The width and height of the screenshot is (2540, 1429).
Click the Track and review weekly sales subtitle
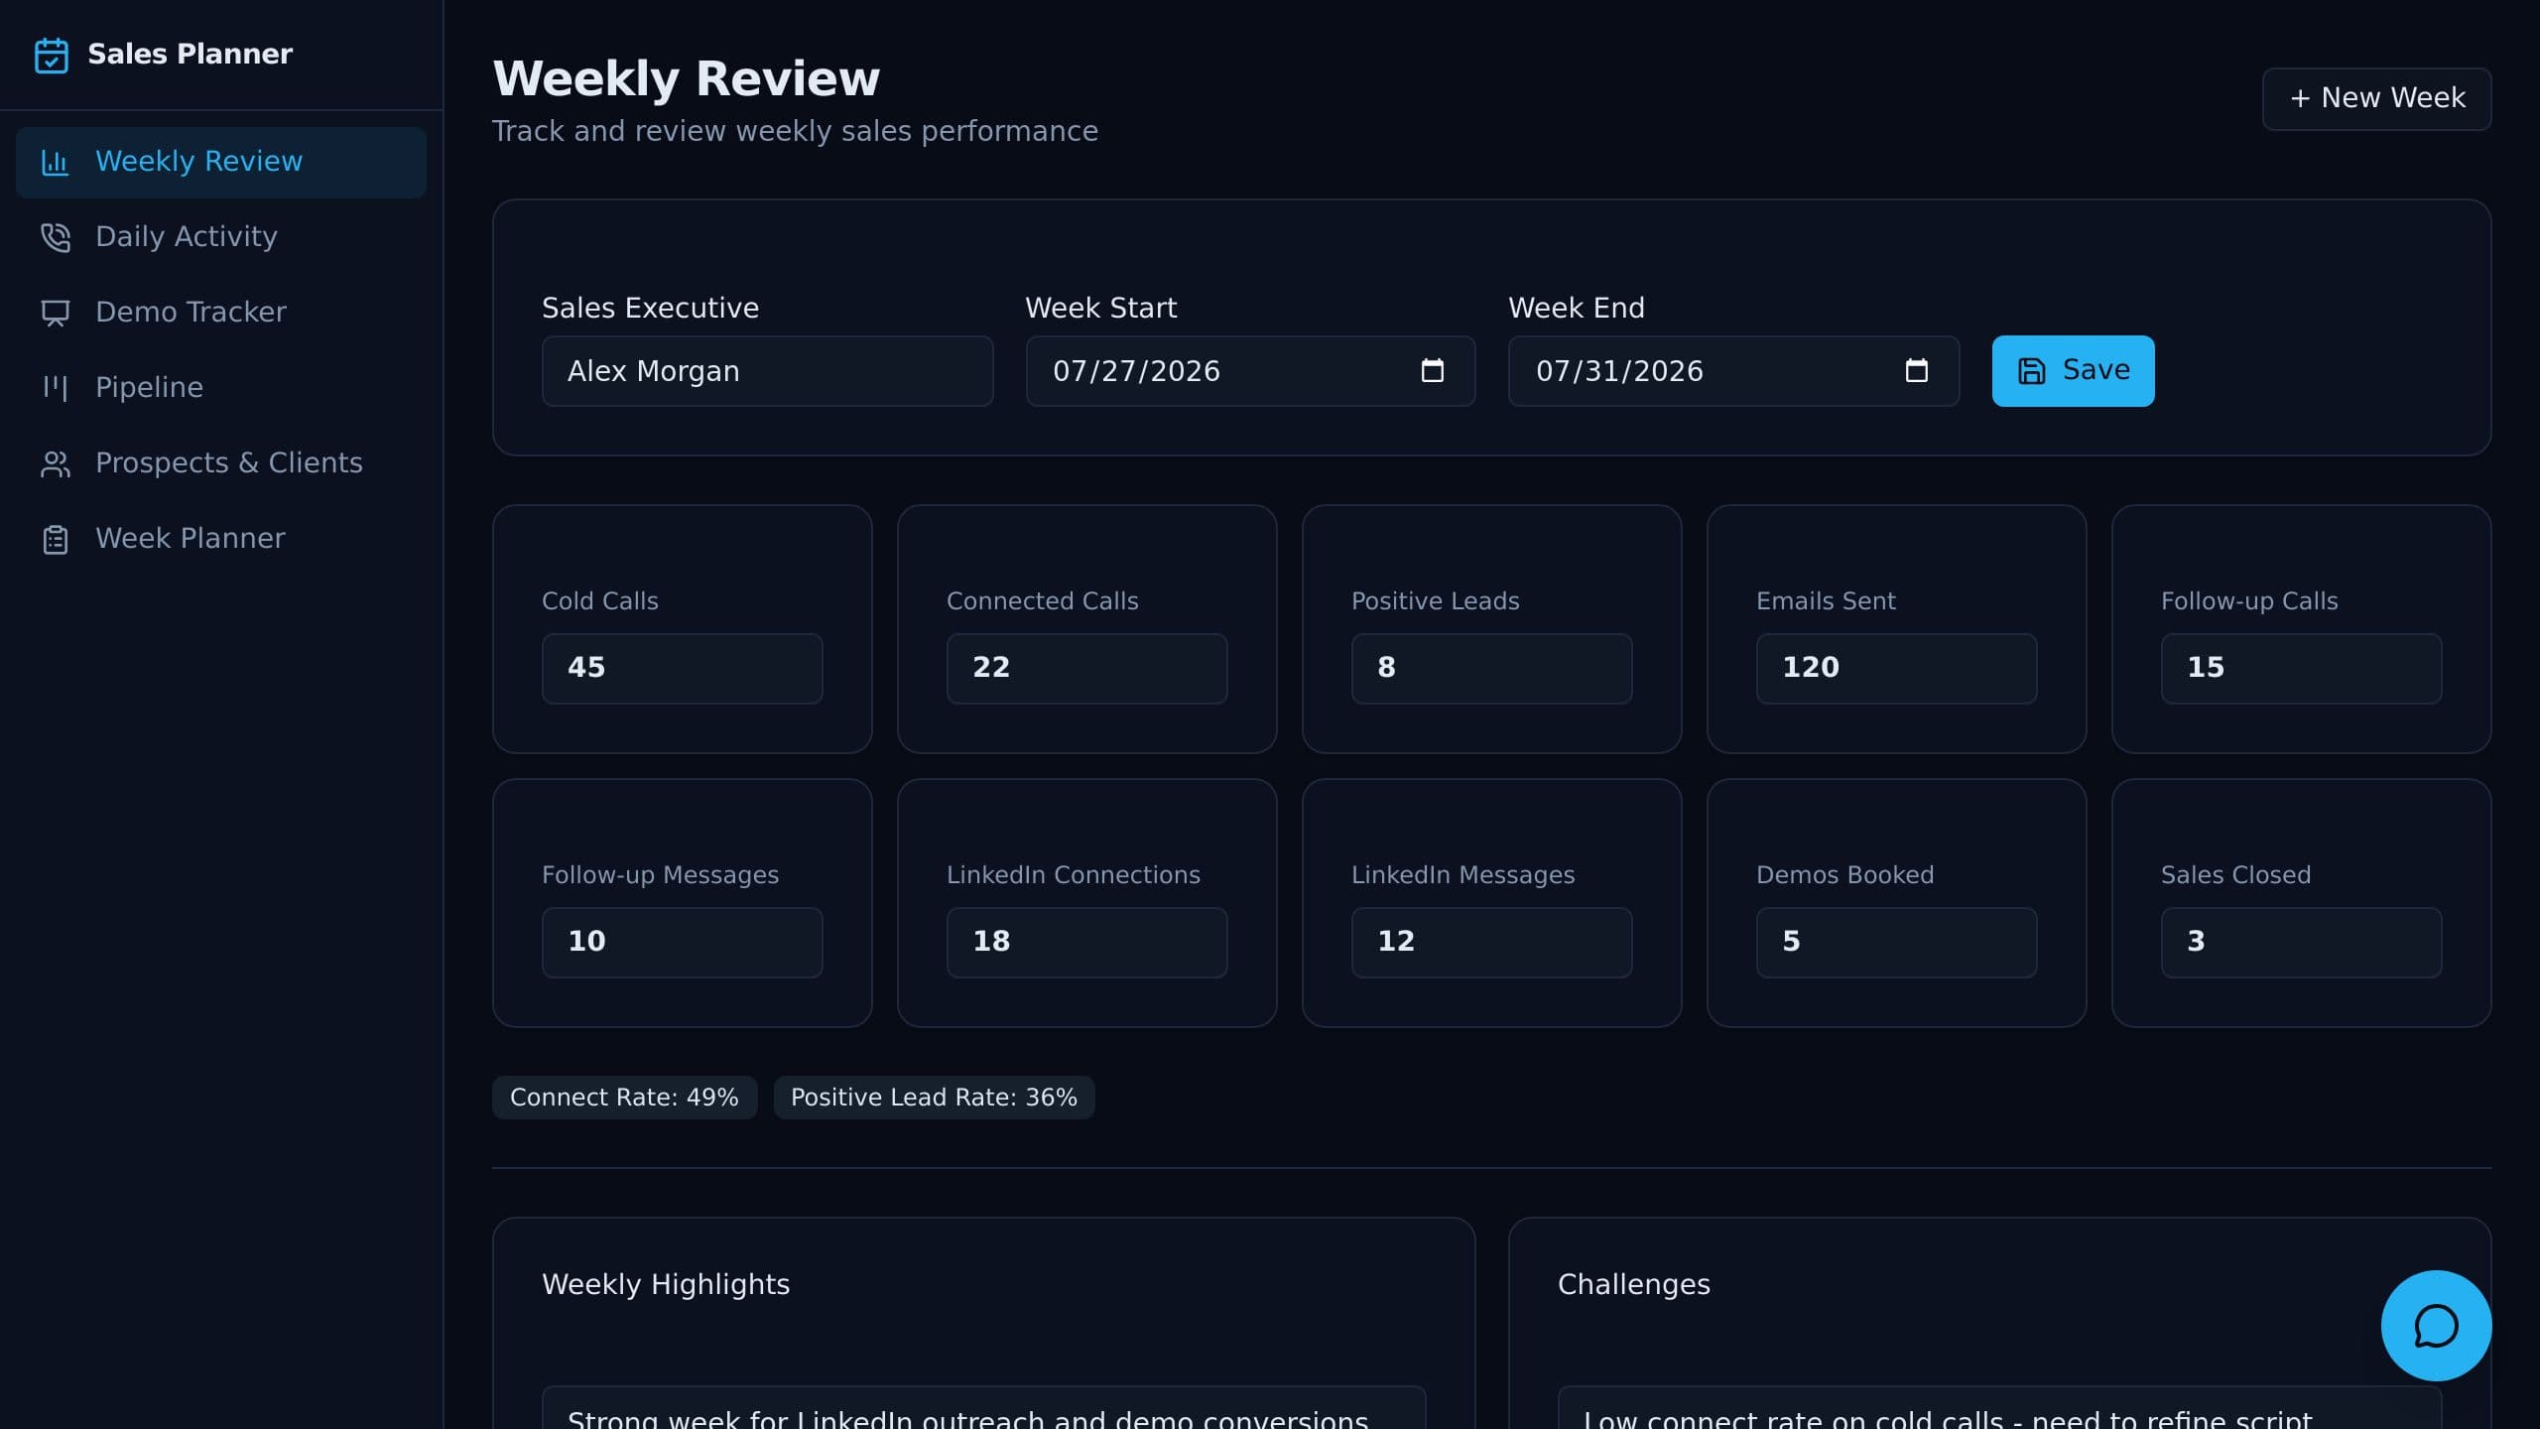pos(795,131)
